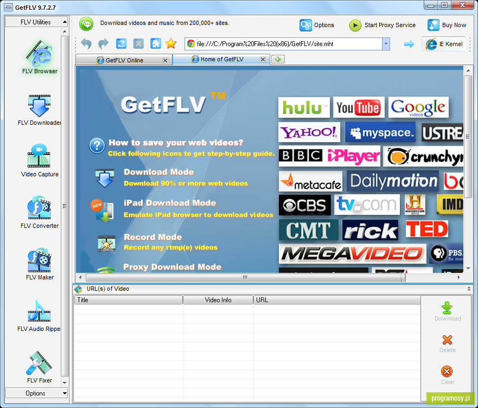
Task: Click the CMT logo
Action: point(309,230)
